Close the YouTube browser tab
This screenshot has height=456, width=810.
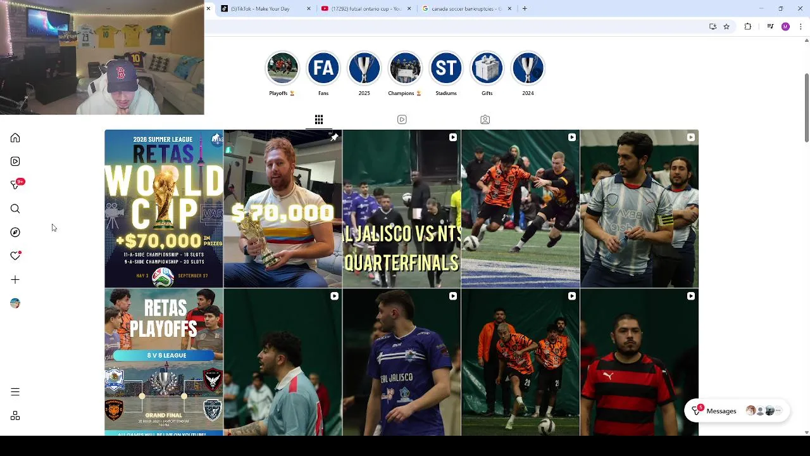click(x=409, y=9)
